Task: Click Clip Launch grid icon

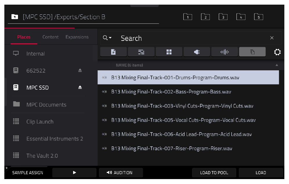Action: pos(16,121)
